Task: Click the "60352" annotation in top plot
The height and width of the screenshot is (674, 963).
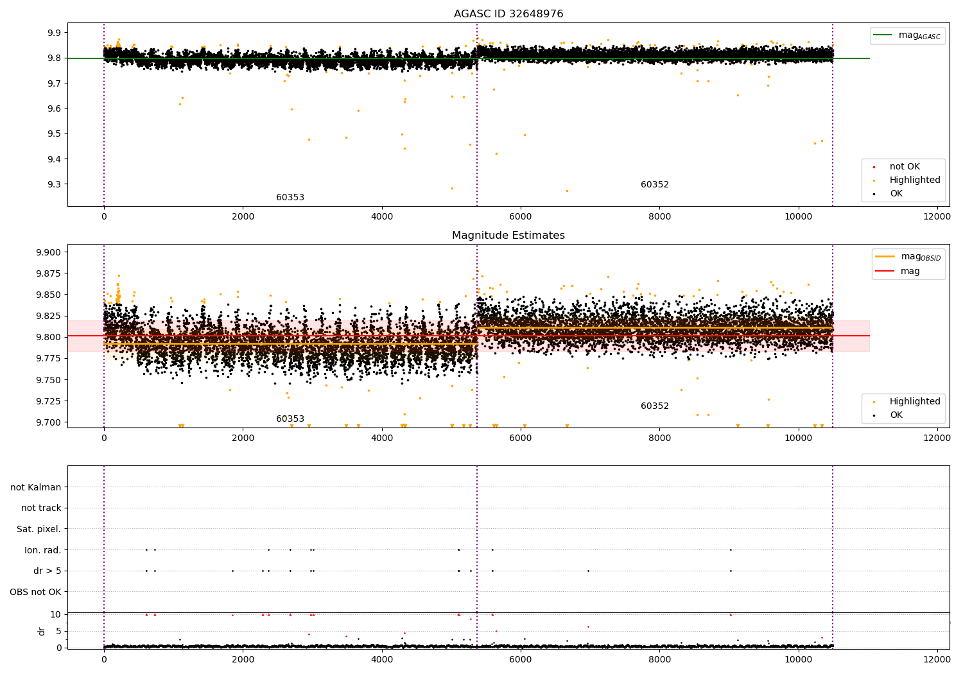Action: pos(655,185)
